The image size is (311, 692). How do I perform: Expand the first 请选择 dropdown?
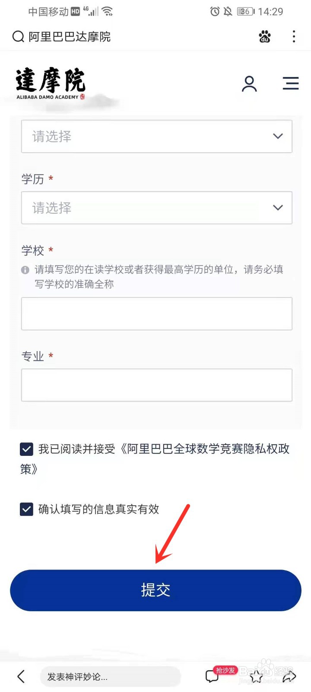157,136
